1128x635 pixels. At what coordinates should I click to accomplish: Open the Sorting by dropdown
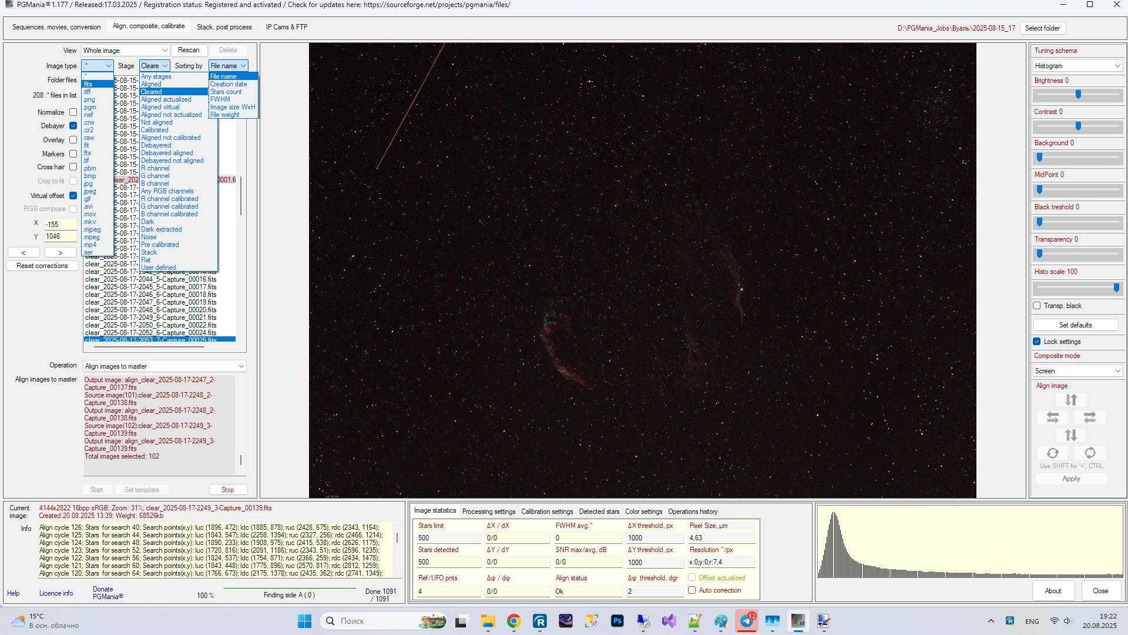(228, 66)
